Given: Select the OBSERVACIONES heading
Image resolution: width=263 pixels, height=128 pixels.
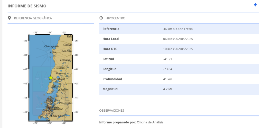Looking at the screenshot, I should click(x=111, y=110).
